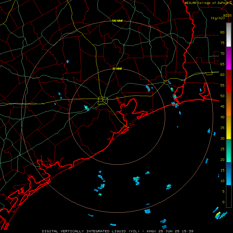Click the yellow-cored echo southwest of the highway loop

tap(86, 108)
